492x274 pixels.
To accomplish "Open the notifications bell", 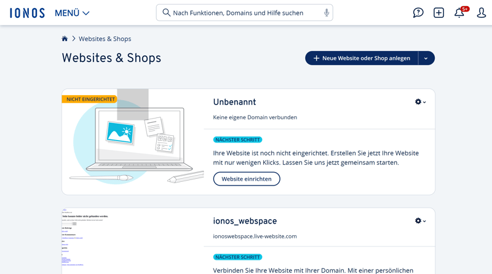I will click(460, 12).
